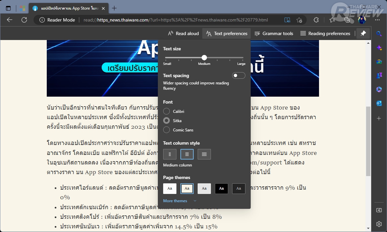
Task: Hide the sidebar with collapse icon
Action: click(379, 210)
